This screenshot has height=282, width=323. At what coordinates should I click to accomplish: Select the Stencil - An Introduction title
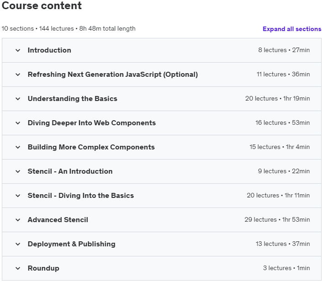pos(70,171)
